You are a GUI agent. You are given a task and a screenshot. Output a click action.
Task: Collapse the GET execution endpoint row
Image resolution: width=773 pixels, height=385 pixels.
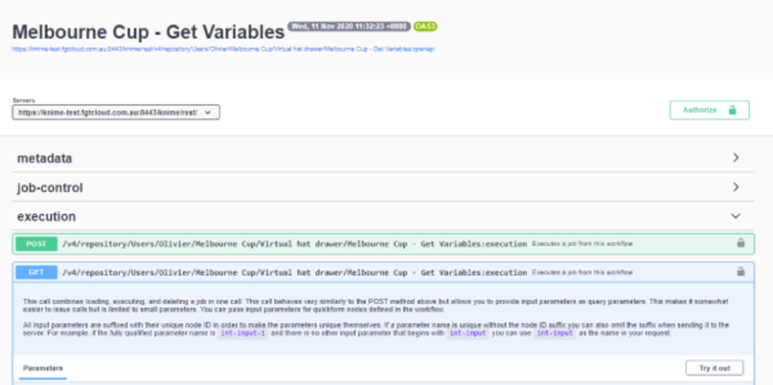pos(383,272)
